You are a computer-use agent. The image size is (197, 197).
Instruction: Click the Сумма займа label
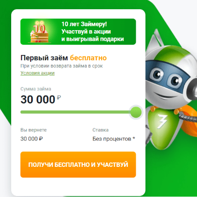click(x=36, y=89)
